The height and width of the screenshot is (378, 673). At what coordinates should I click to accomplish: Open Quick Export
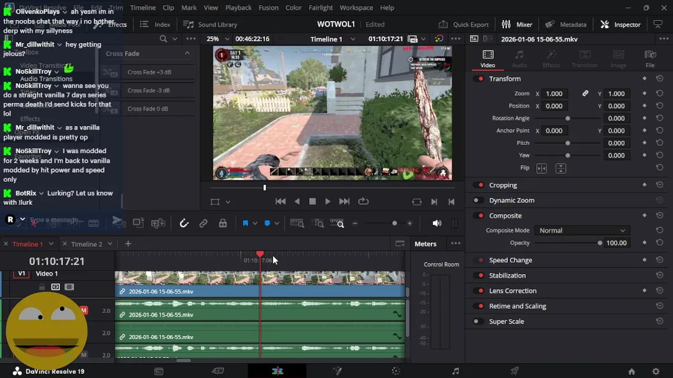pos(463,25)
